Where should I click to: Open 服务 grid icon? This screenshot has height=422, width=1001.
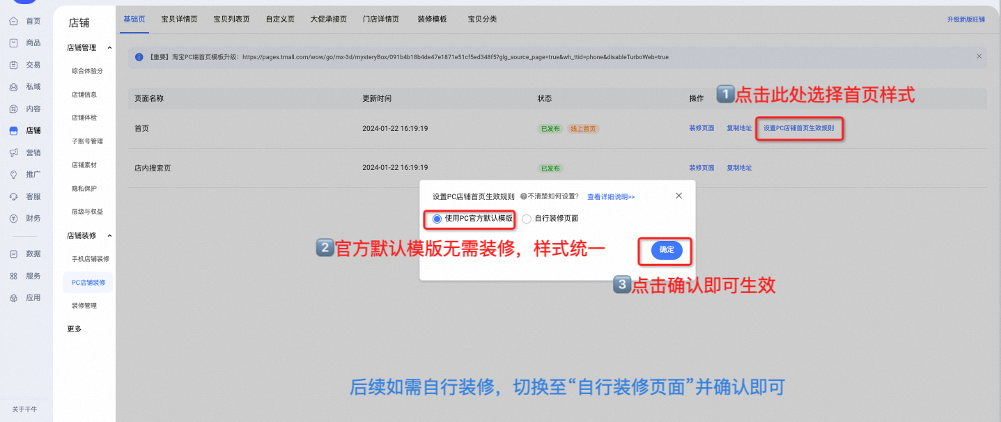[14, 276]
